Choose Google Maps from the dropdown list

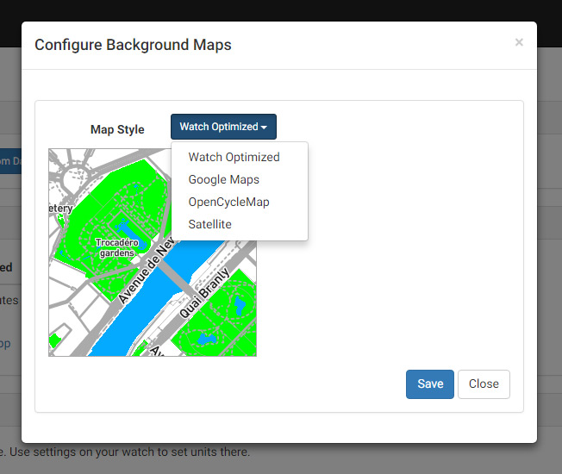coord(223,179)
